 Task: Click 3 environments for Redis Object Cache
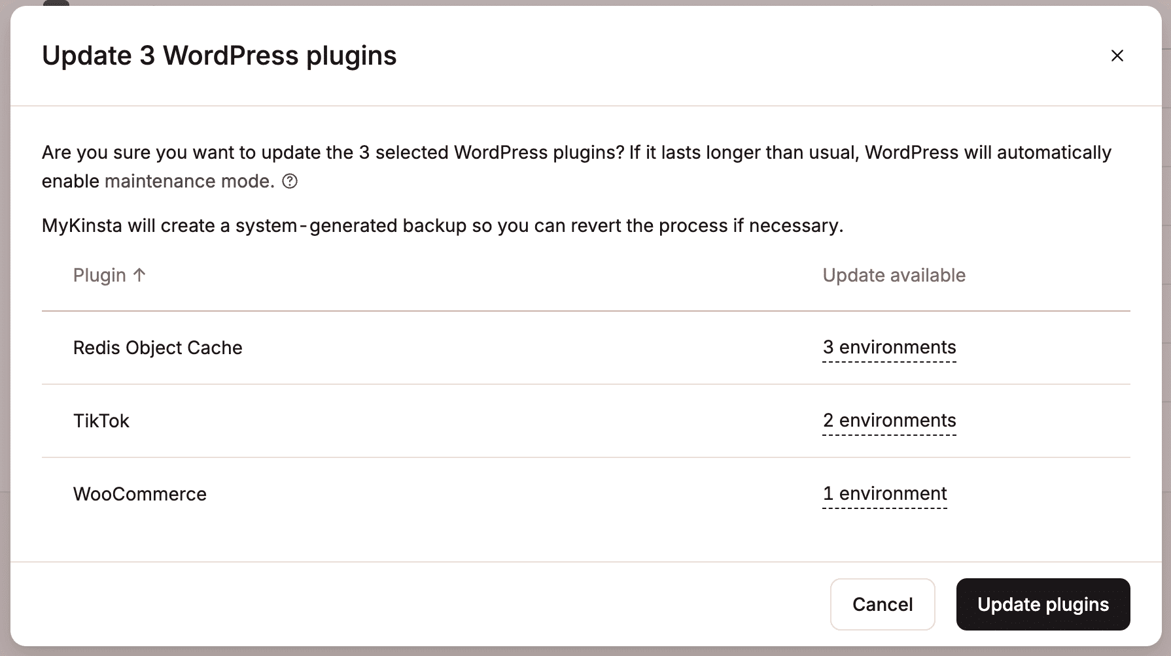[889, 347]
